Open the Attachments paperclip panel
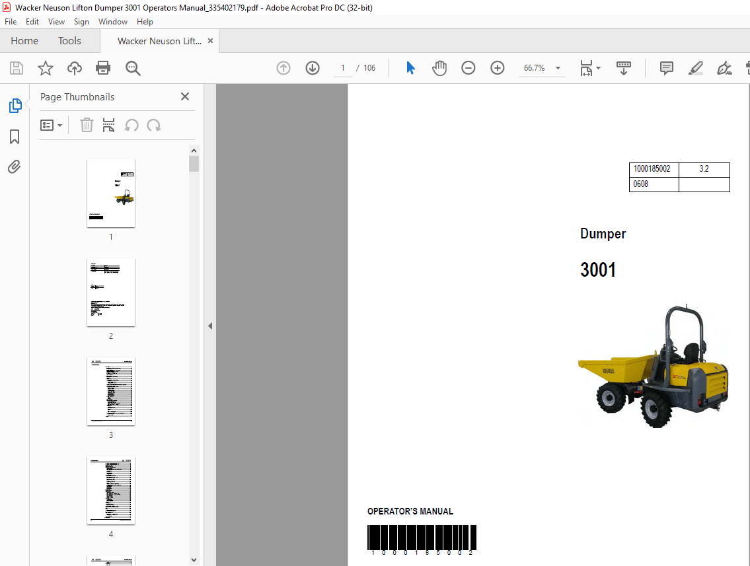Viewport: 750px width, 566px height. tap(14, 167)
